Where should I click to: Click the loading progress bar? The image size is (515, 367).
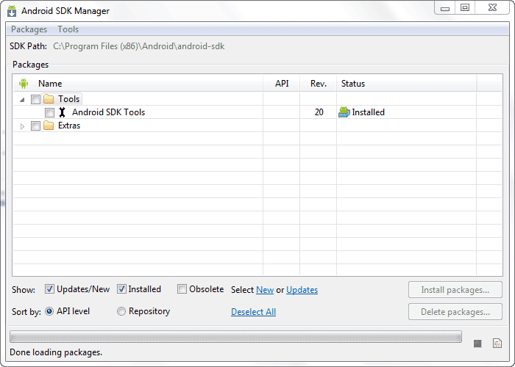[236, 336]
